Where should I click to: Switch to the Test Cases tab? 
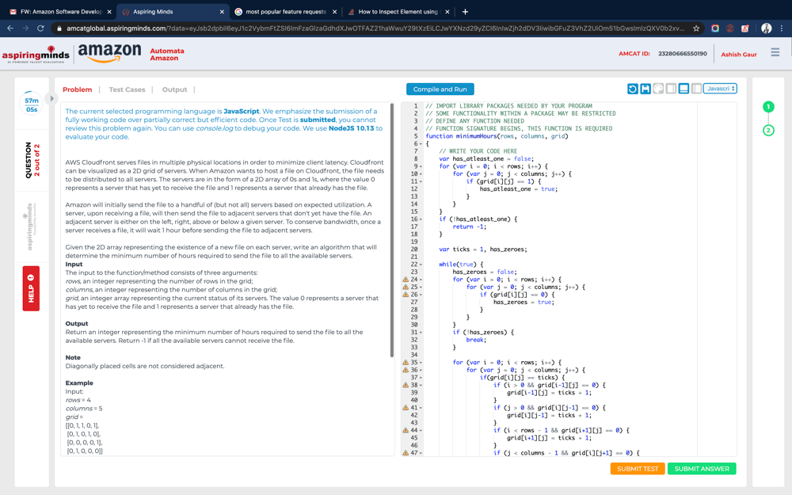click(127, 89)
